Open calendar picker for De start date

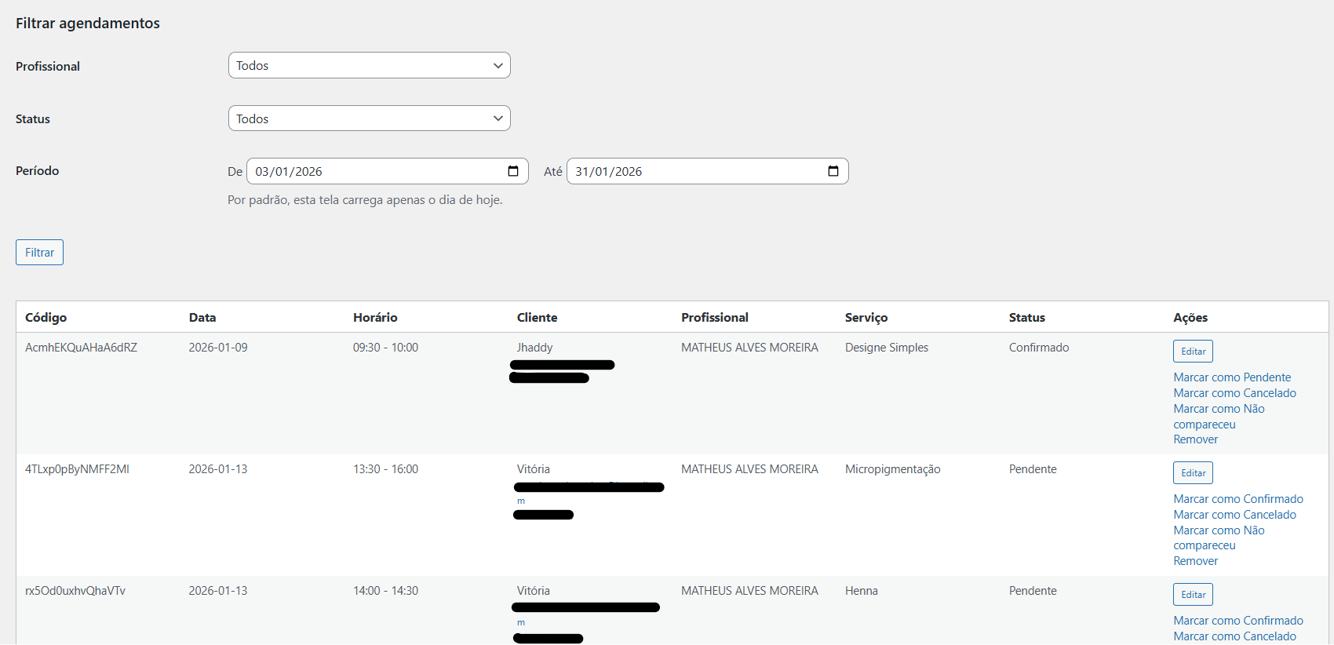coord(513,171)
